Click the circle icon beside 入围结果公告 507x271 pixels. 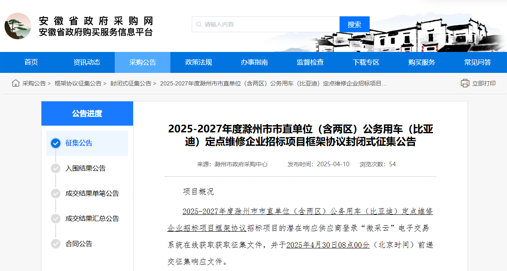56,169
